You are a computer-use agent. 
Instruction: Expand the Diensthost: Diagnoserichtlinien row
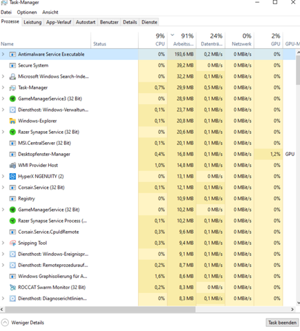click(3, 299)
